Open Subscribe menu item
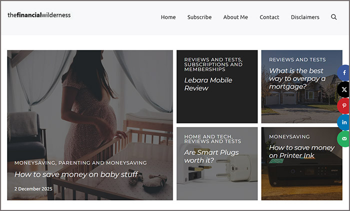350x211 pixels. coord(199,17)
